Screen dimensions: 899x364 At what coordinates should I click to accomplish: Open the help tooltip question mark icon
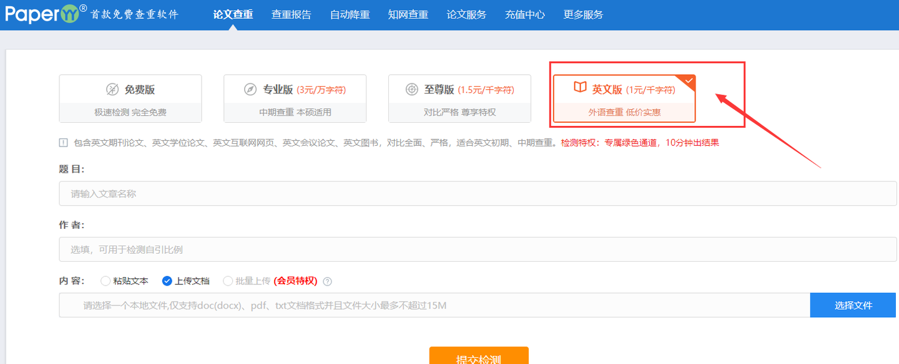pos(327,281)
